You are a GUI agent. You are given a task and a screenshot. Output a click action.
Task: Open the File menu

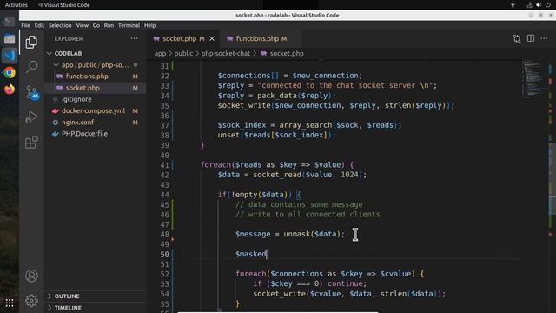tap(25, 25)
